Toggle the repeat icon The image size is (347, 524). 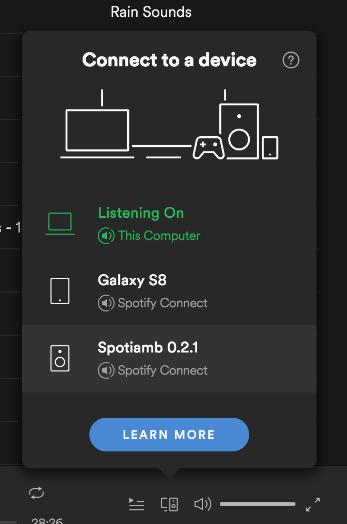36,493
